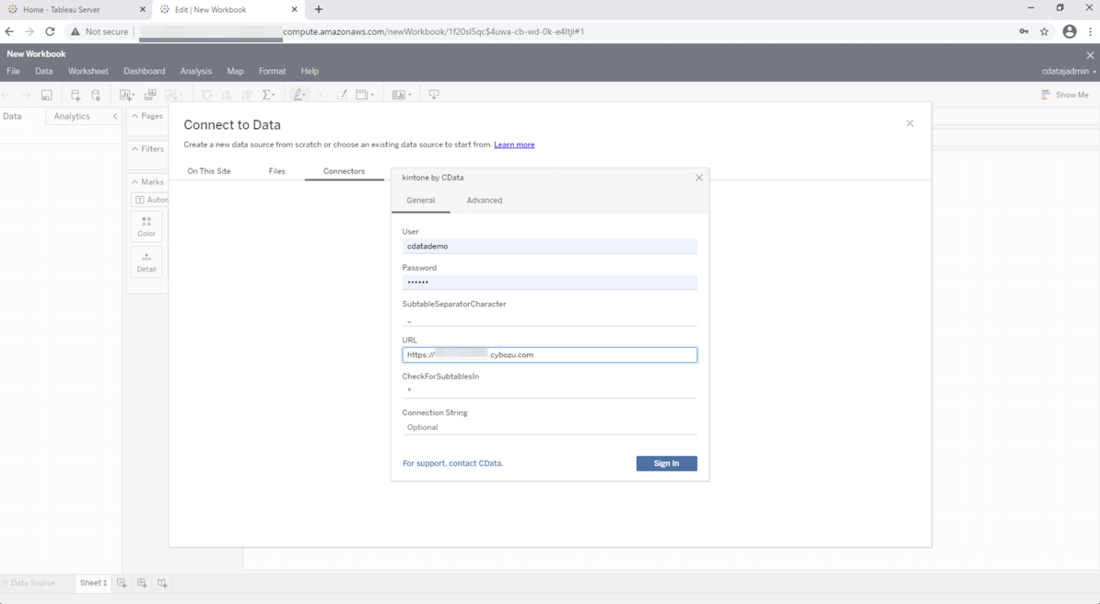The height and width of the screenshot is (604, 1100).
Task: Collapse the side Data pane with chevron
Action: click(115, 117)
